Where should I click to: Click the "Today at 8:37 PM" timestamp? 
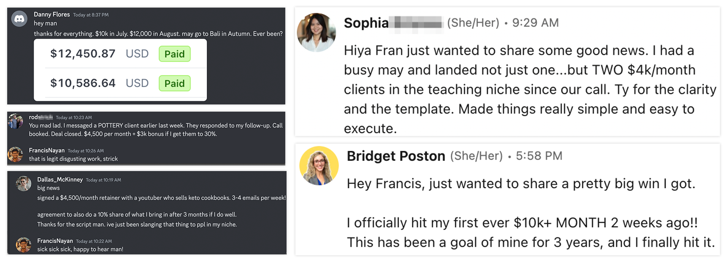tap(91, 15)
